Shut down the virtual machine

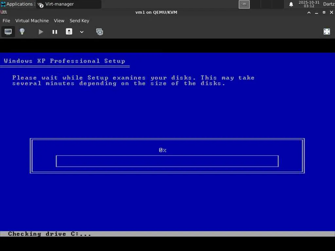coord(69,32)
